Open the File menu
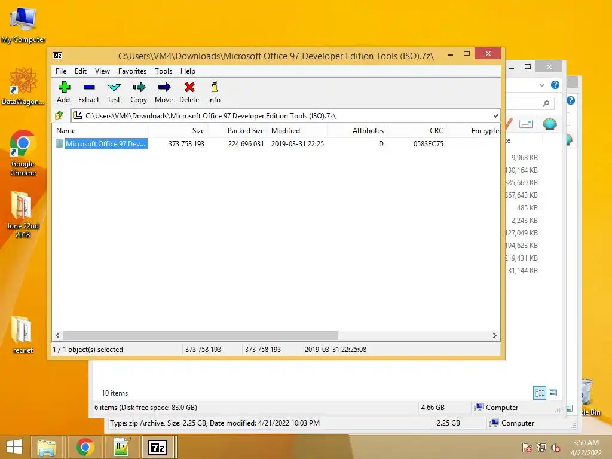The image size is (612, 459). point(61,71)
